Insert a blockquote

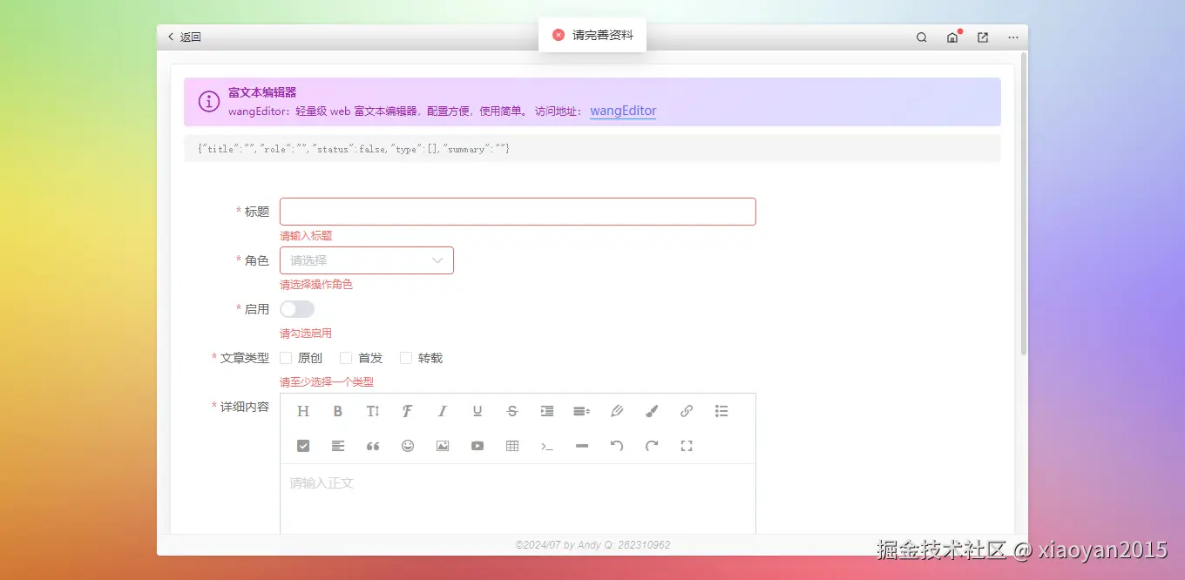(x=372, y=445)
